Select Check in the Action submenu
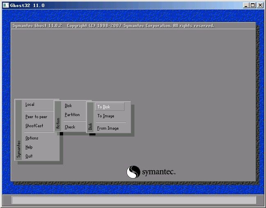Screen dimensions: 266x208 tap(70, 127)
